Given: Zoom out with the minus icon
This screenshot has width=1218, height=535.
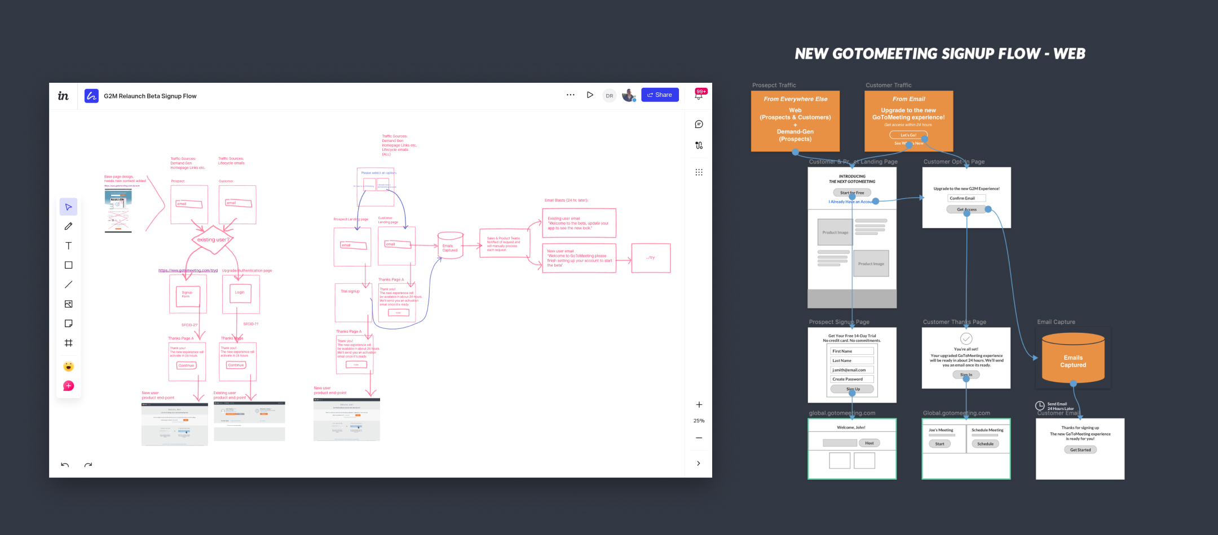Looking at the screenshot, I should [699, 438].
